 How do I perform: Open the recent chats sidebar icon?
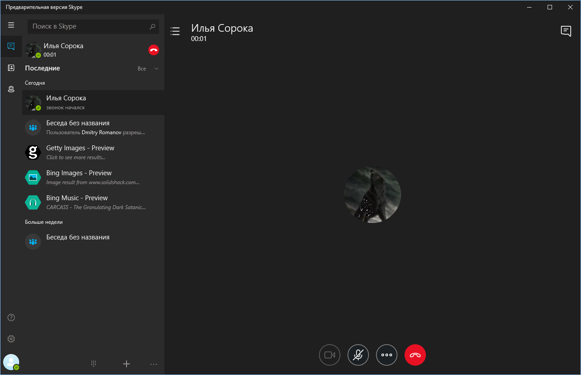(11, 46)
